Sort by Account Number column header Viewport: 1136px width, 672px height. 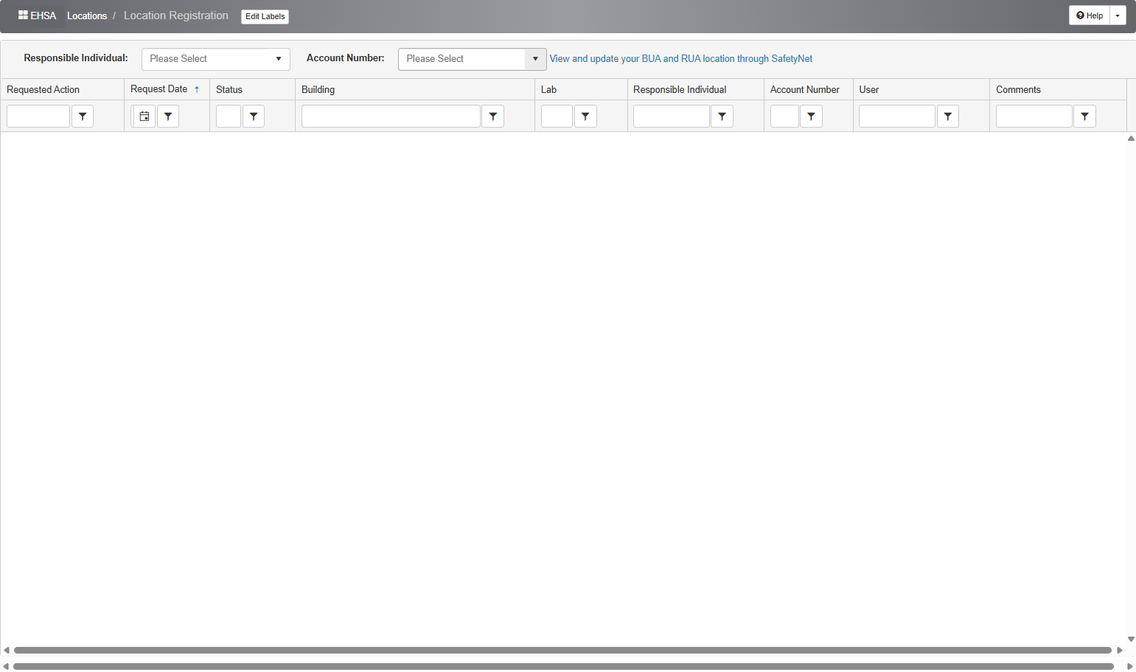(x=805, y=89)
